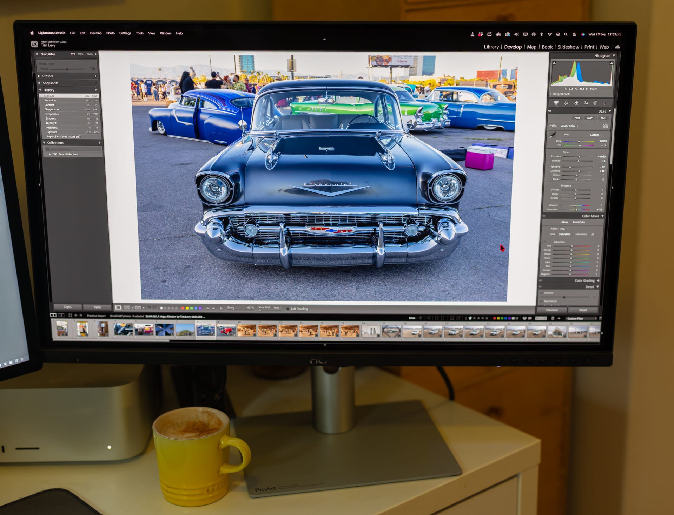Go back using filmstrip left arrow
674x515 pixels.
(x=76, y=315)
